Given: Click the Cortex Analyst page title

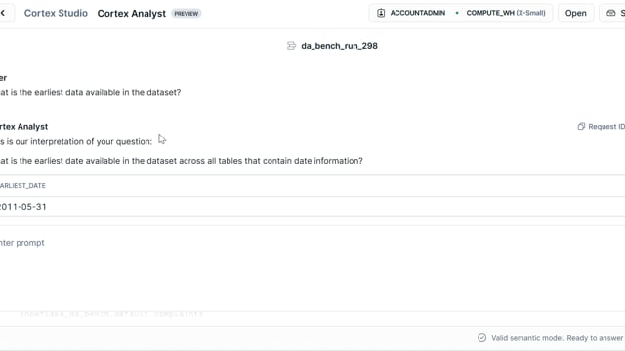Looking at the screenshot, I should pos(132,13).
